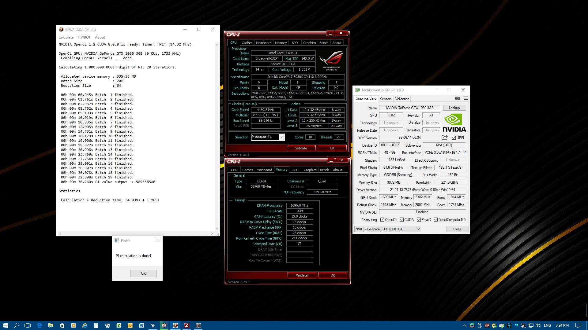This screenshot has height=330, width=588.
Task: Toggle the OpenCL checkbox in GPU-Z
Action: [x=382, y=220]
